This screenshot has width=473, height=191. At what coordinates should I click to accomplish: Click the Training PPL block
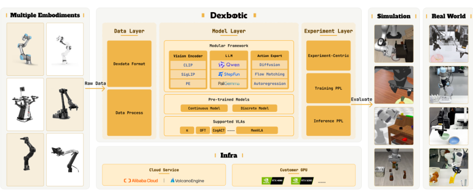pos(328,88)
